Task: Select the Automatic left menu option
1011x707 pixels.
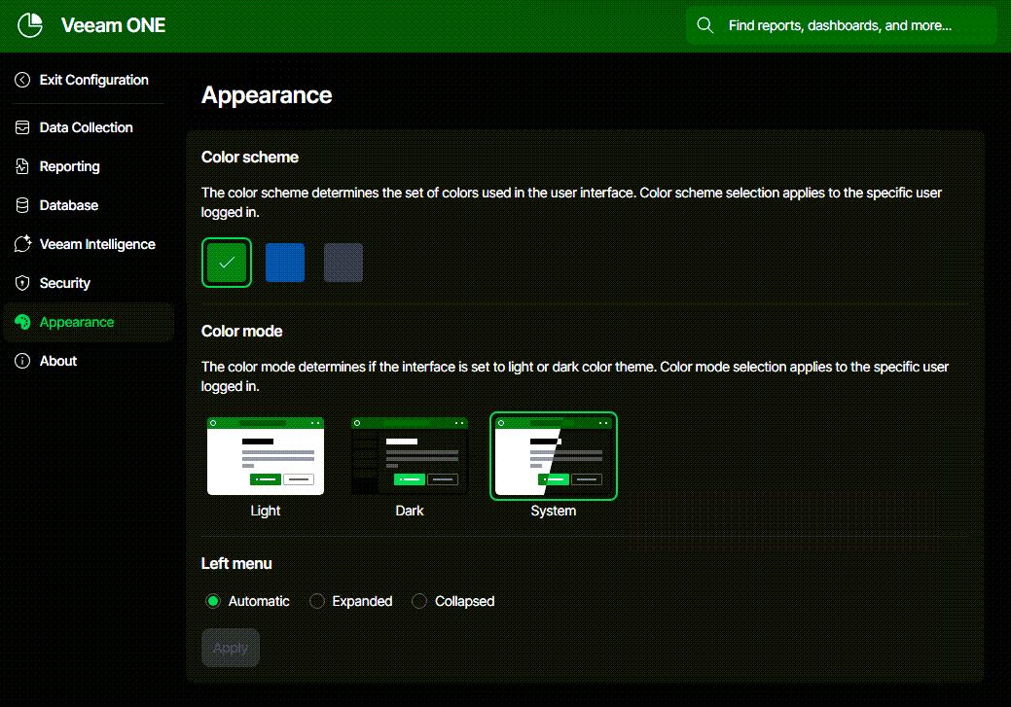Action: pos(213,601)
